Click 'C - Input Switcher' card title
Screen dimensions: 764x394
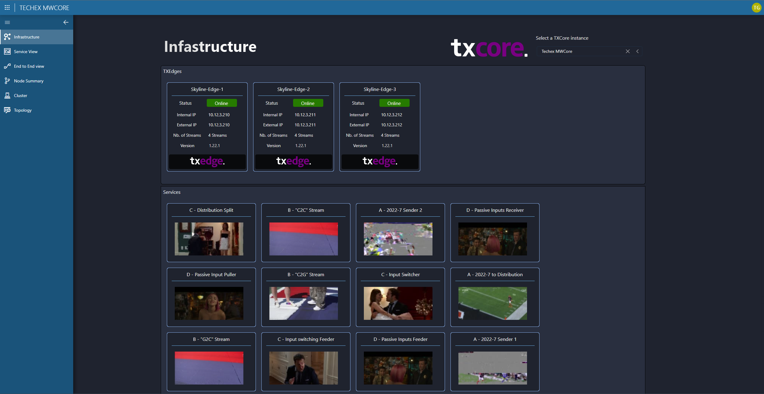tap(400, 274)
